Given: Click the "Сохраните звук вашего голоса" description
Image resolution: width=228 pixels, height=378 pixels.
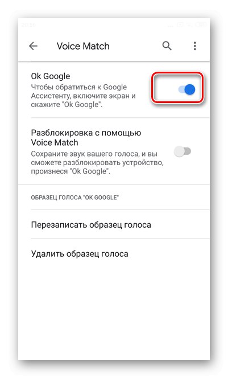Looking at the screenshot, I should [97, 162].
